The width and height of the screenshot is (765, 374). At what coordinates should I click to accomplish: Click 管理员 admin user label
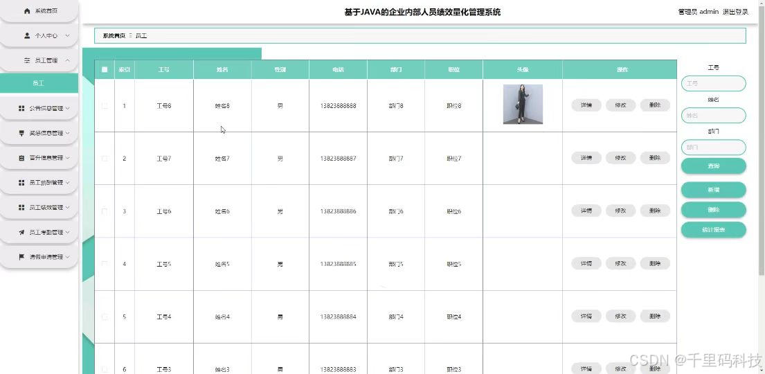click(x=698, y=12)
